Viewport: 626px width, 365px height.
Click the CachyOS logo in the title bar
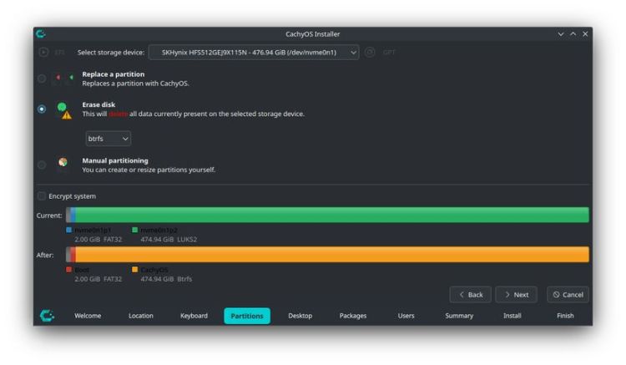(x=40, y=33)
